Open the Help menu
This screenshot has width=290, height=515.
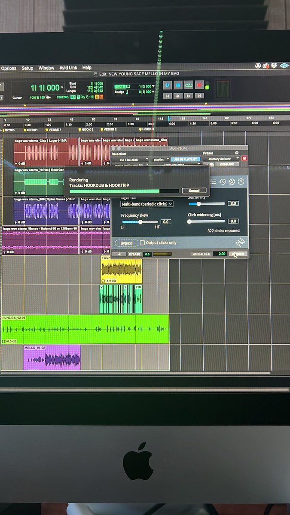pyautogui.click(x=87, y=68)
